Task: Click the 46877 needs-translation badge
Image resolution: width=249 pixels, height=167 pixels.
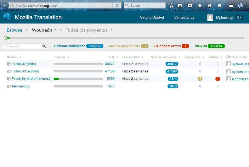Action: click(x=172, y=64)
